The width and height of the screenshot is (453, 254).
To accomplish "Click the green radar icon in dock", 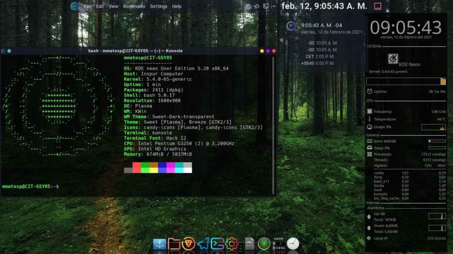I will (x=264, y=243).
